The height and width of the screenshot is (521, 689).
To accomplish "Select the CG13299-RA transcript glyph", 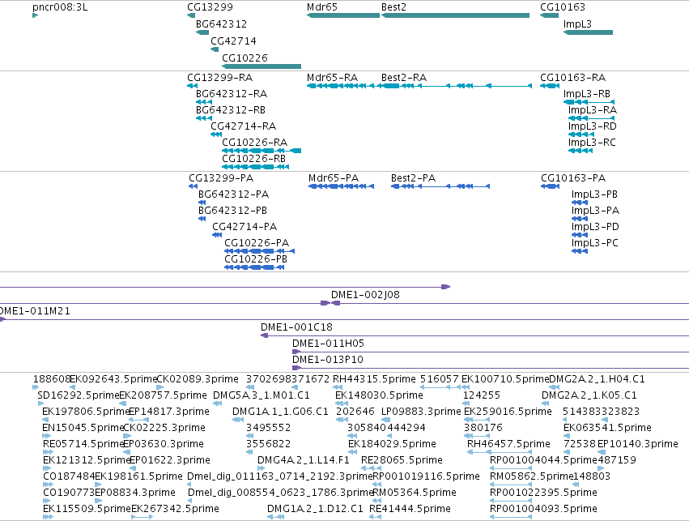I will 192,86.
